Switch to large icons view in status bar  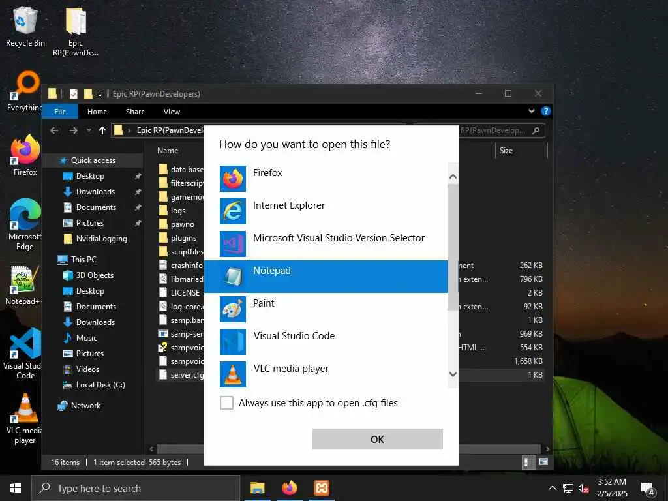point(543,462)
